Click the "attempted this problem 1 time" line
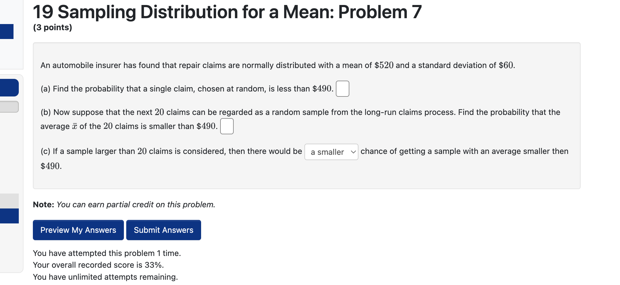 coord(107,253)
